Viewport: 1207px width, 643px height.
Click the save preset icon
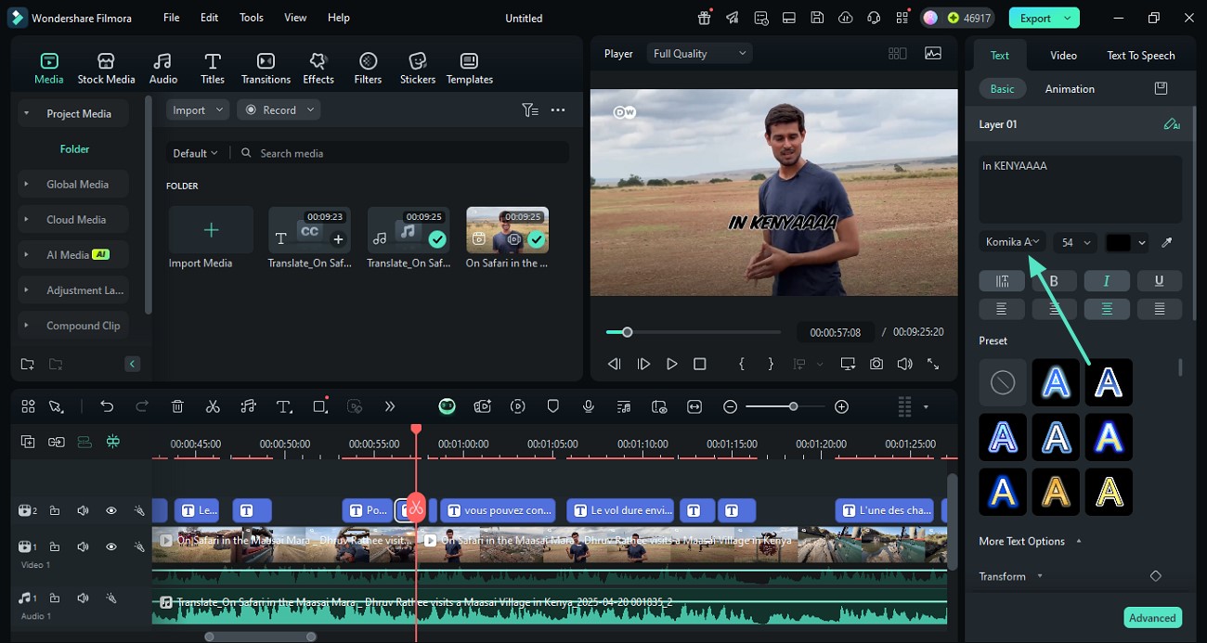[1161, 88]
